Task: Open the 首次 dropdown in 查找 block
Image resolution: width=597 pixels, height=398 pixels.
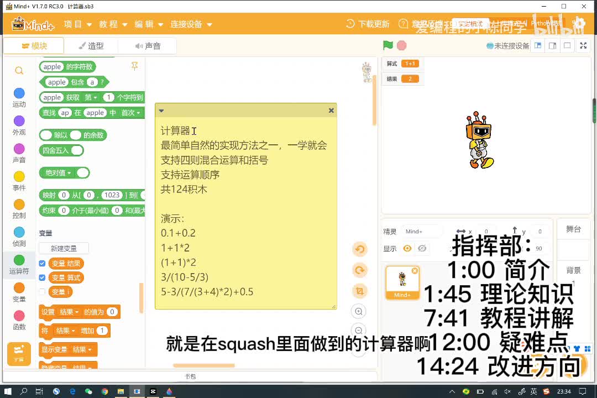Action: 130,113
